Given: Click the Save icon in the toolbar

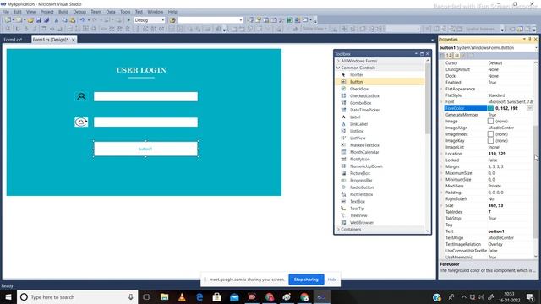Looking at the screenshot, I should (x=39, y=20).
